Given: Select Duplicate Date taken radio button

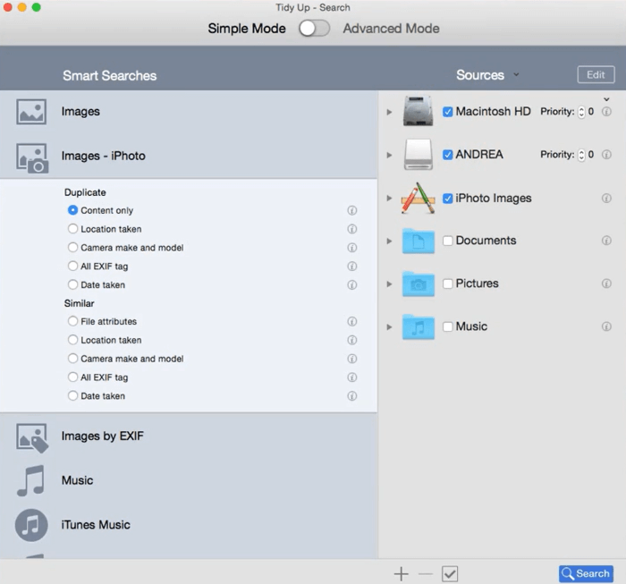Looking at the screenshot, I should pyautogui.click(x=72, y=284).
